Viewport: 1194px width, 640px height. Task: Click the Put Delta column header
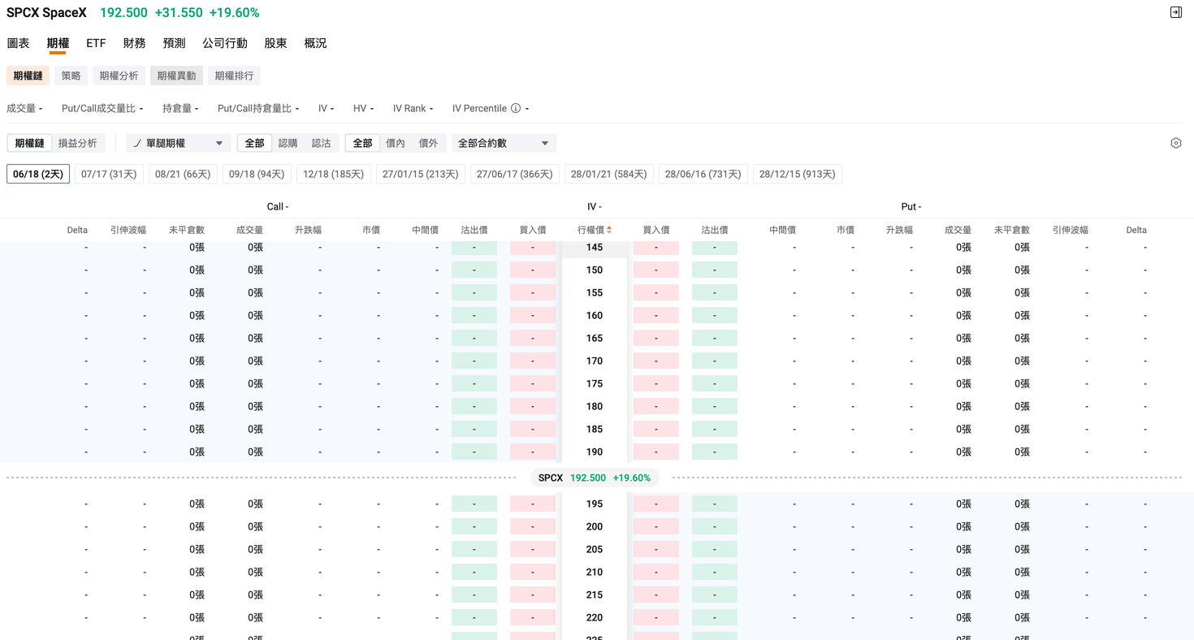[x=1136, y=230]
